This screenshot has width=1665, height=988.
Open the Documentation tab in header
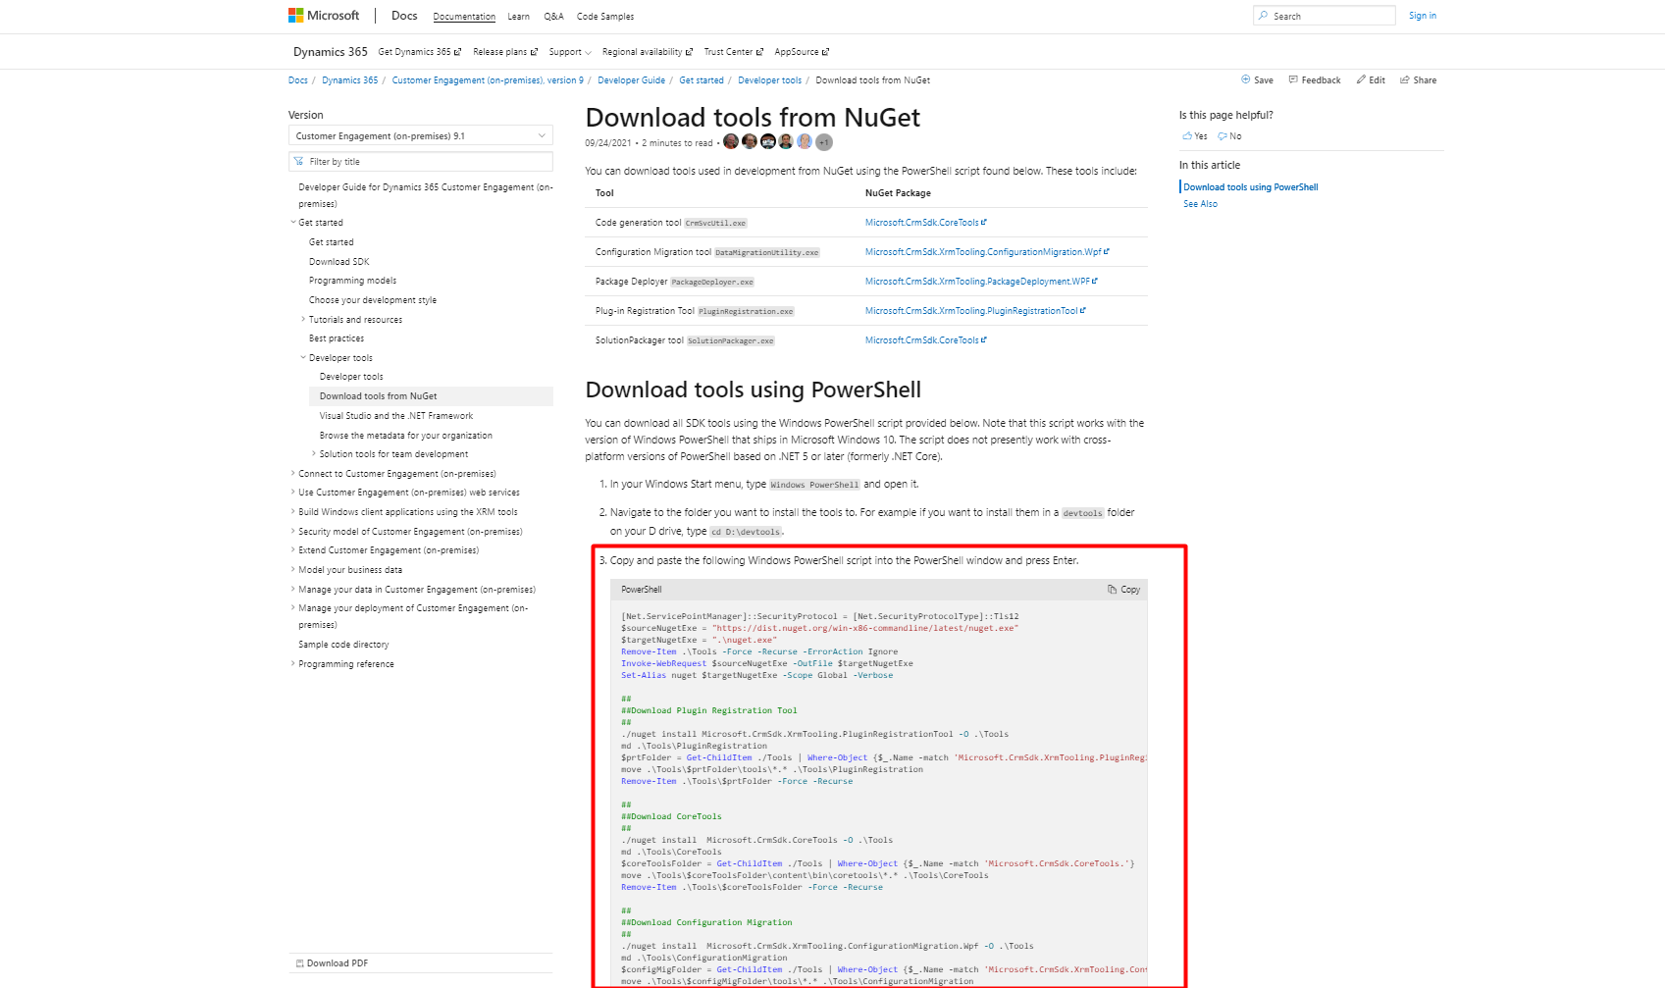pyautogui.click(x=464, y=17)
